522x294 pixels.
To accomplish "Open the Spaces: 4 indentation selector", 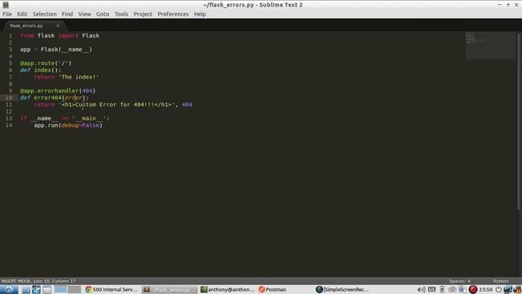I will click(x=459, y=281).
